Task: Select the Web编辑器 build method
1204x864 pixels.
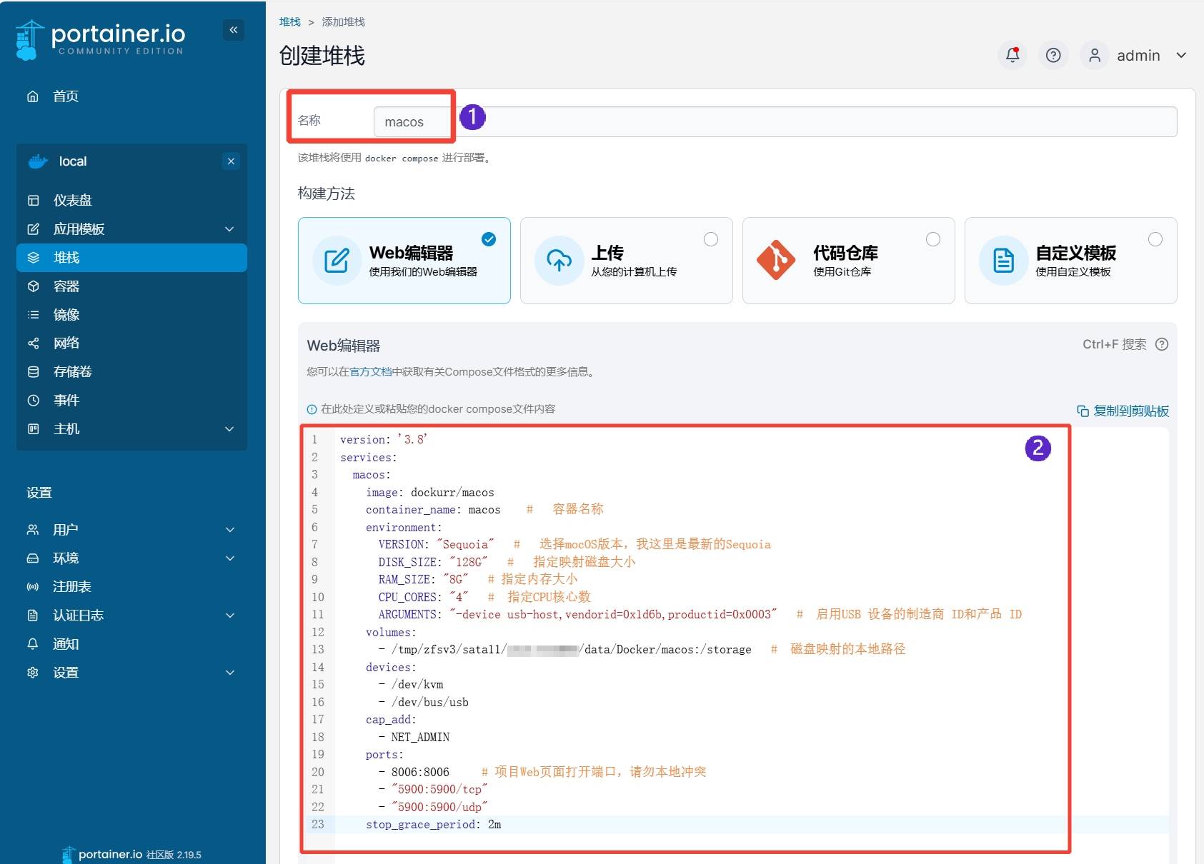Action: click(404, 261)
